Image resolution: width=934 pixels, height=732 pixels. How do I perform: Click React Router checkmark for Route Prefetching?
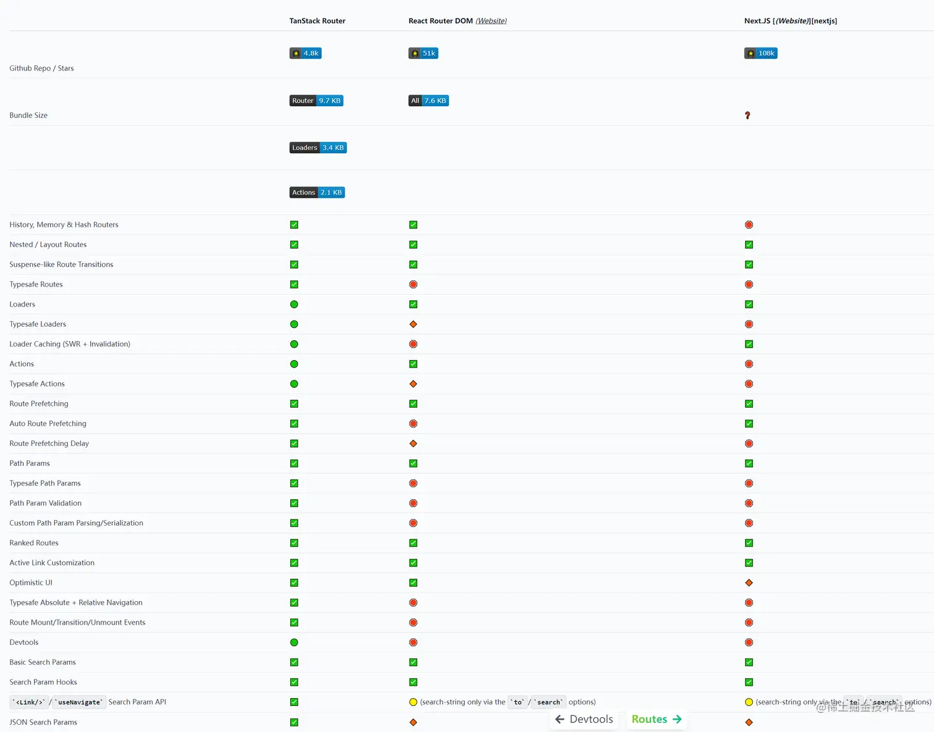pyautogui.click(x=413, y=404)
